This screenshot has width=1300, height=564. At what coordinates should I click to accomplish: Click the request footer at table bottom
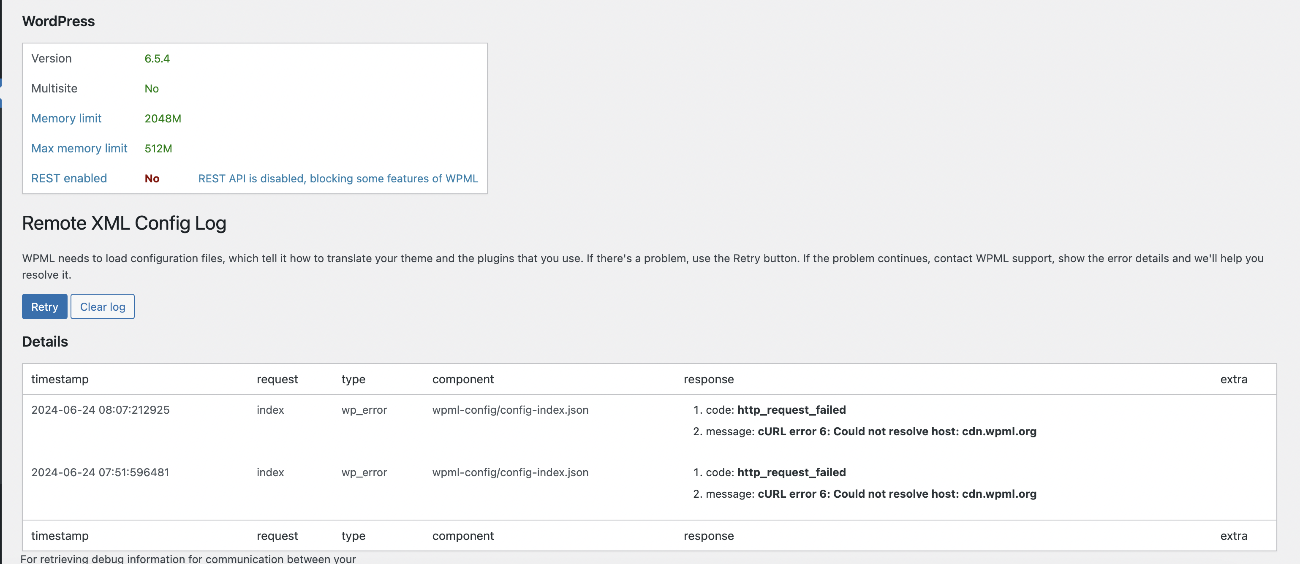pyautogui.click(x=277, y=536)
